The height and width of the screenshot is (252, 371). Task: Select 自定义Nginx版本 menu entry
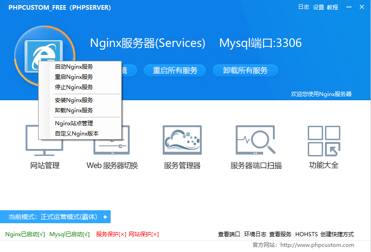tap(80, 134)
